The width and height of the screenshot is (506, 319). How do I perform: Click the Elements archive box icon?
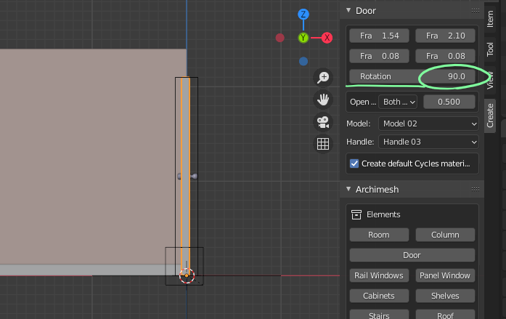pyautogui.click(x=356, y=214)
